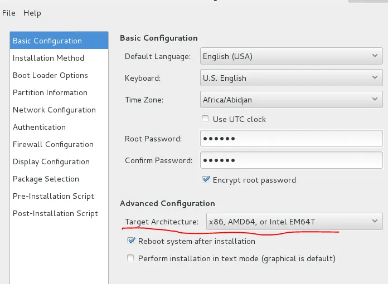388x284 pixels.
Task: Expand the Default Language dropdown
Action: tap(291, 56)
